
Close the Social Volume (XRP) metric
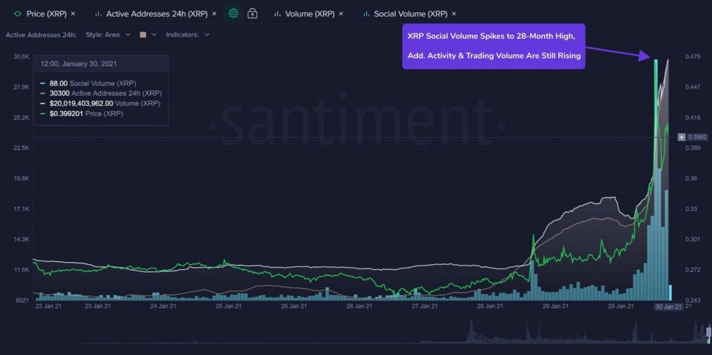[454, 14]
